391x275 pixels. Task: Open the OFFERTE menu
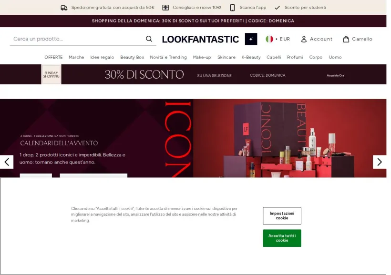click(x=53, y=57)
